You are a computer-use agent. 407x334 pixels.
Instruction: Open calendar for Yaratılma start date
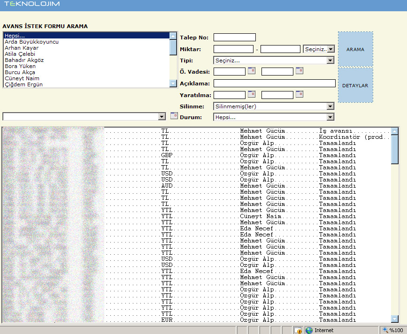click(251, 94)
